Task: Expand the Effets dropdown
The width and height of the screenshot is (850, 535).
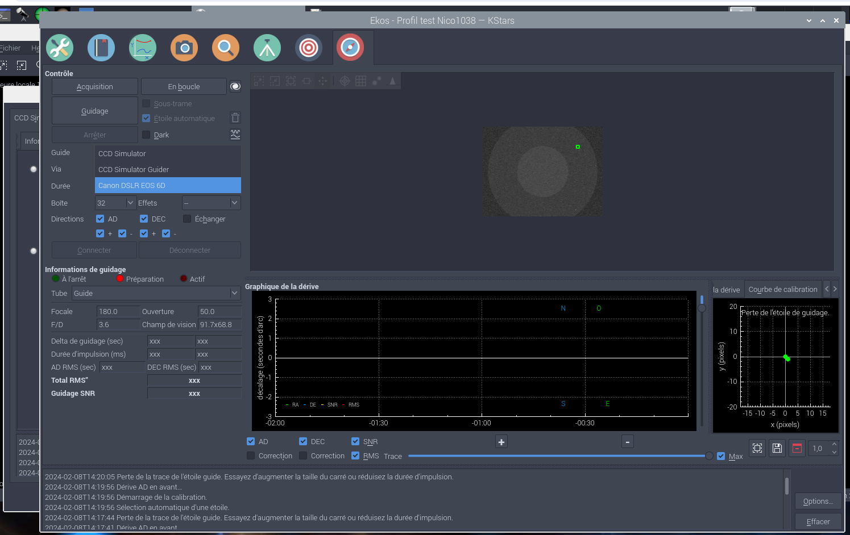Action: tap(211, 203)
